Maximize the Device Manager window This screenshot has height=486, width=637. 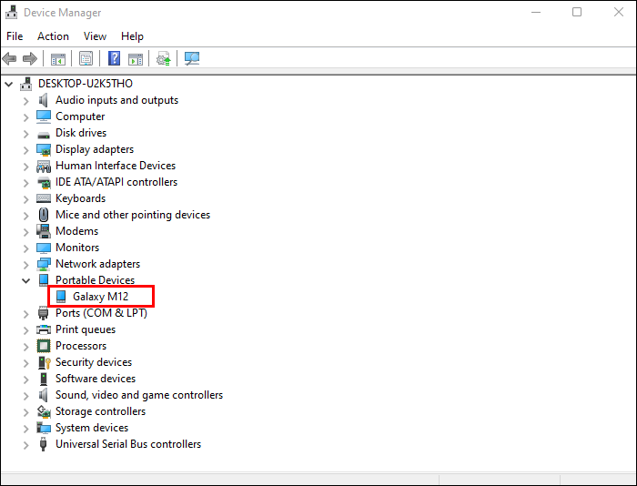click(577, 12)
